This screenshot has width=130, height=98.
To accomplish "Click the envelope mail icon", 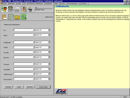I will coord(17,9).
